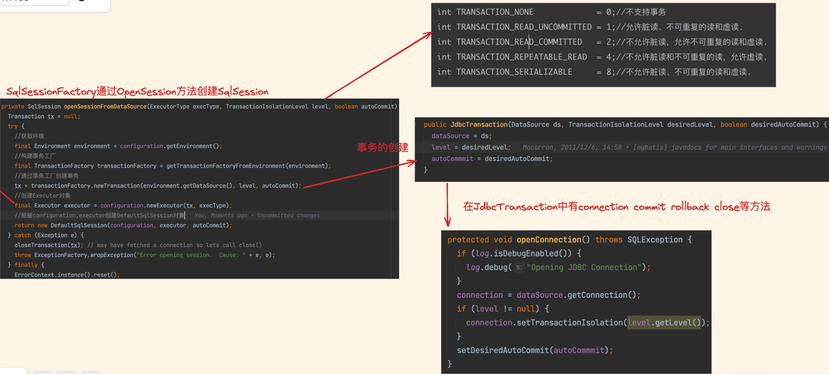829x374 pixels.
Task: Click "configuration.getEnvironment();" in the code
Action: pos(171,146)
